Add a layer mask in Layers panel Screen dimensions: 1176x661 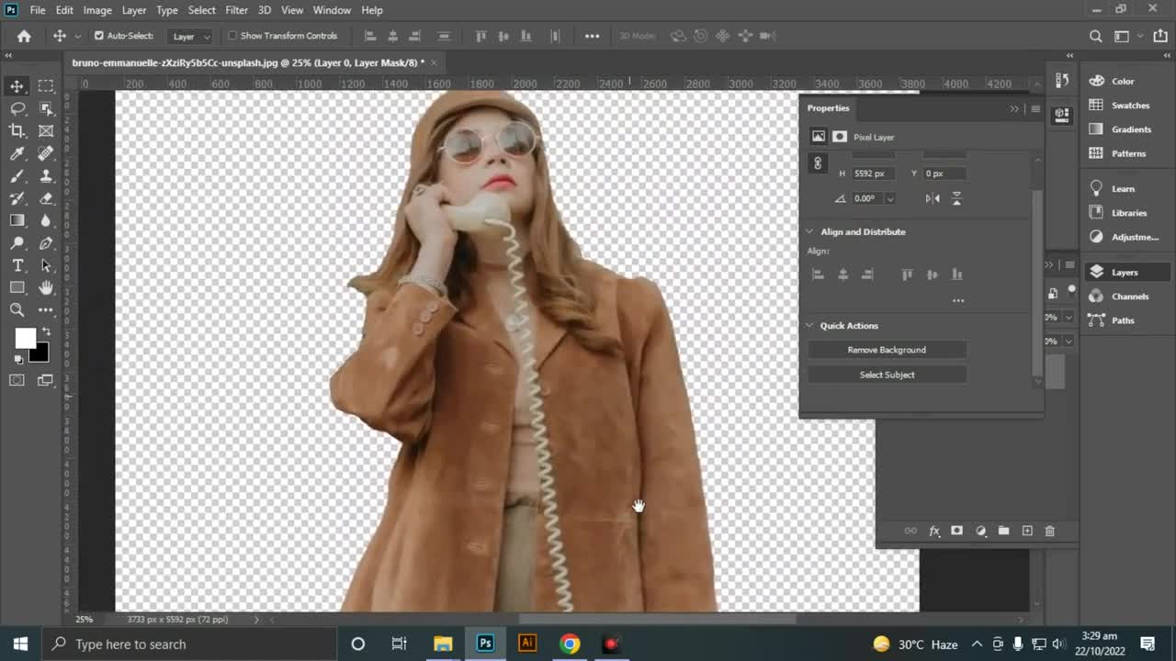click(x=956, y=531)
